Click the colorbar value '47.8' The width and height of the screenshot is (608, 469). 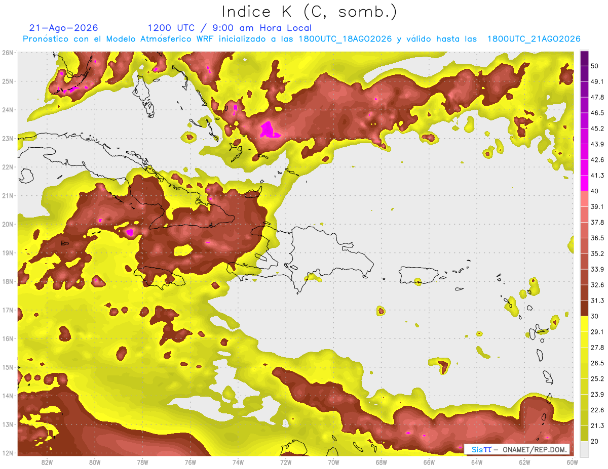click(x=597, y=97)
